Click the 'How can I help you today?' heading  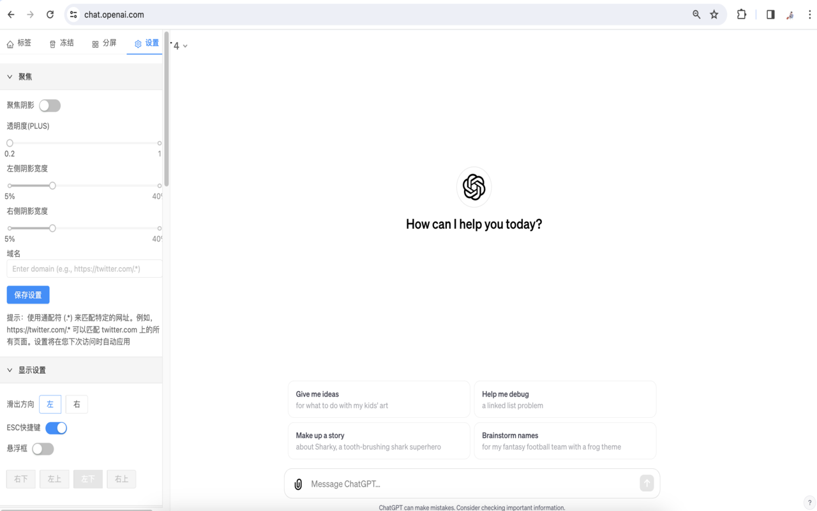point(474,224)
